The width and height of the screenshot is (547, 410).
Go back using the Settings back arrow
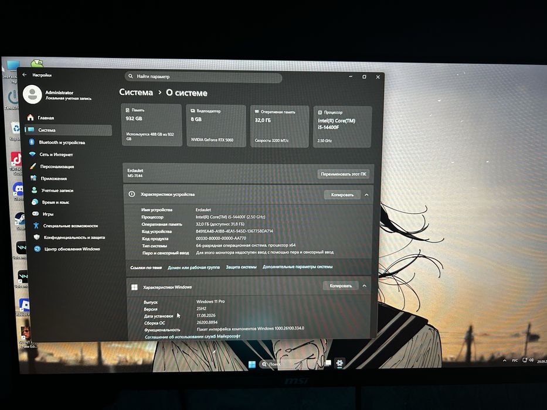point(25,74)
